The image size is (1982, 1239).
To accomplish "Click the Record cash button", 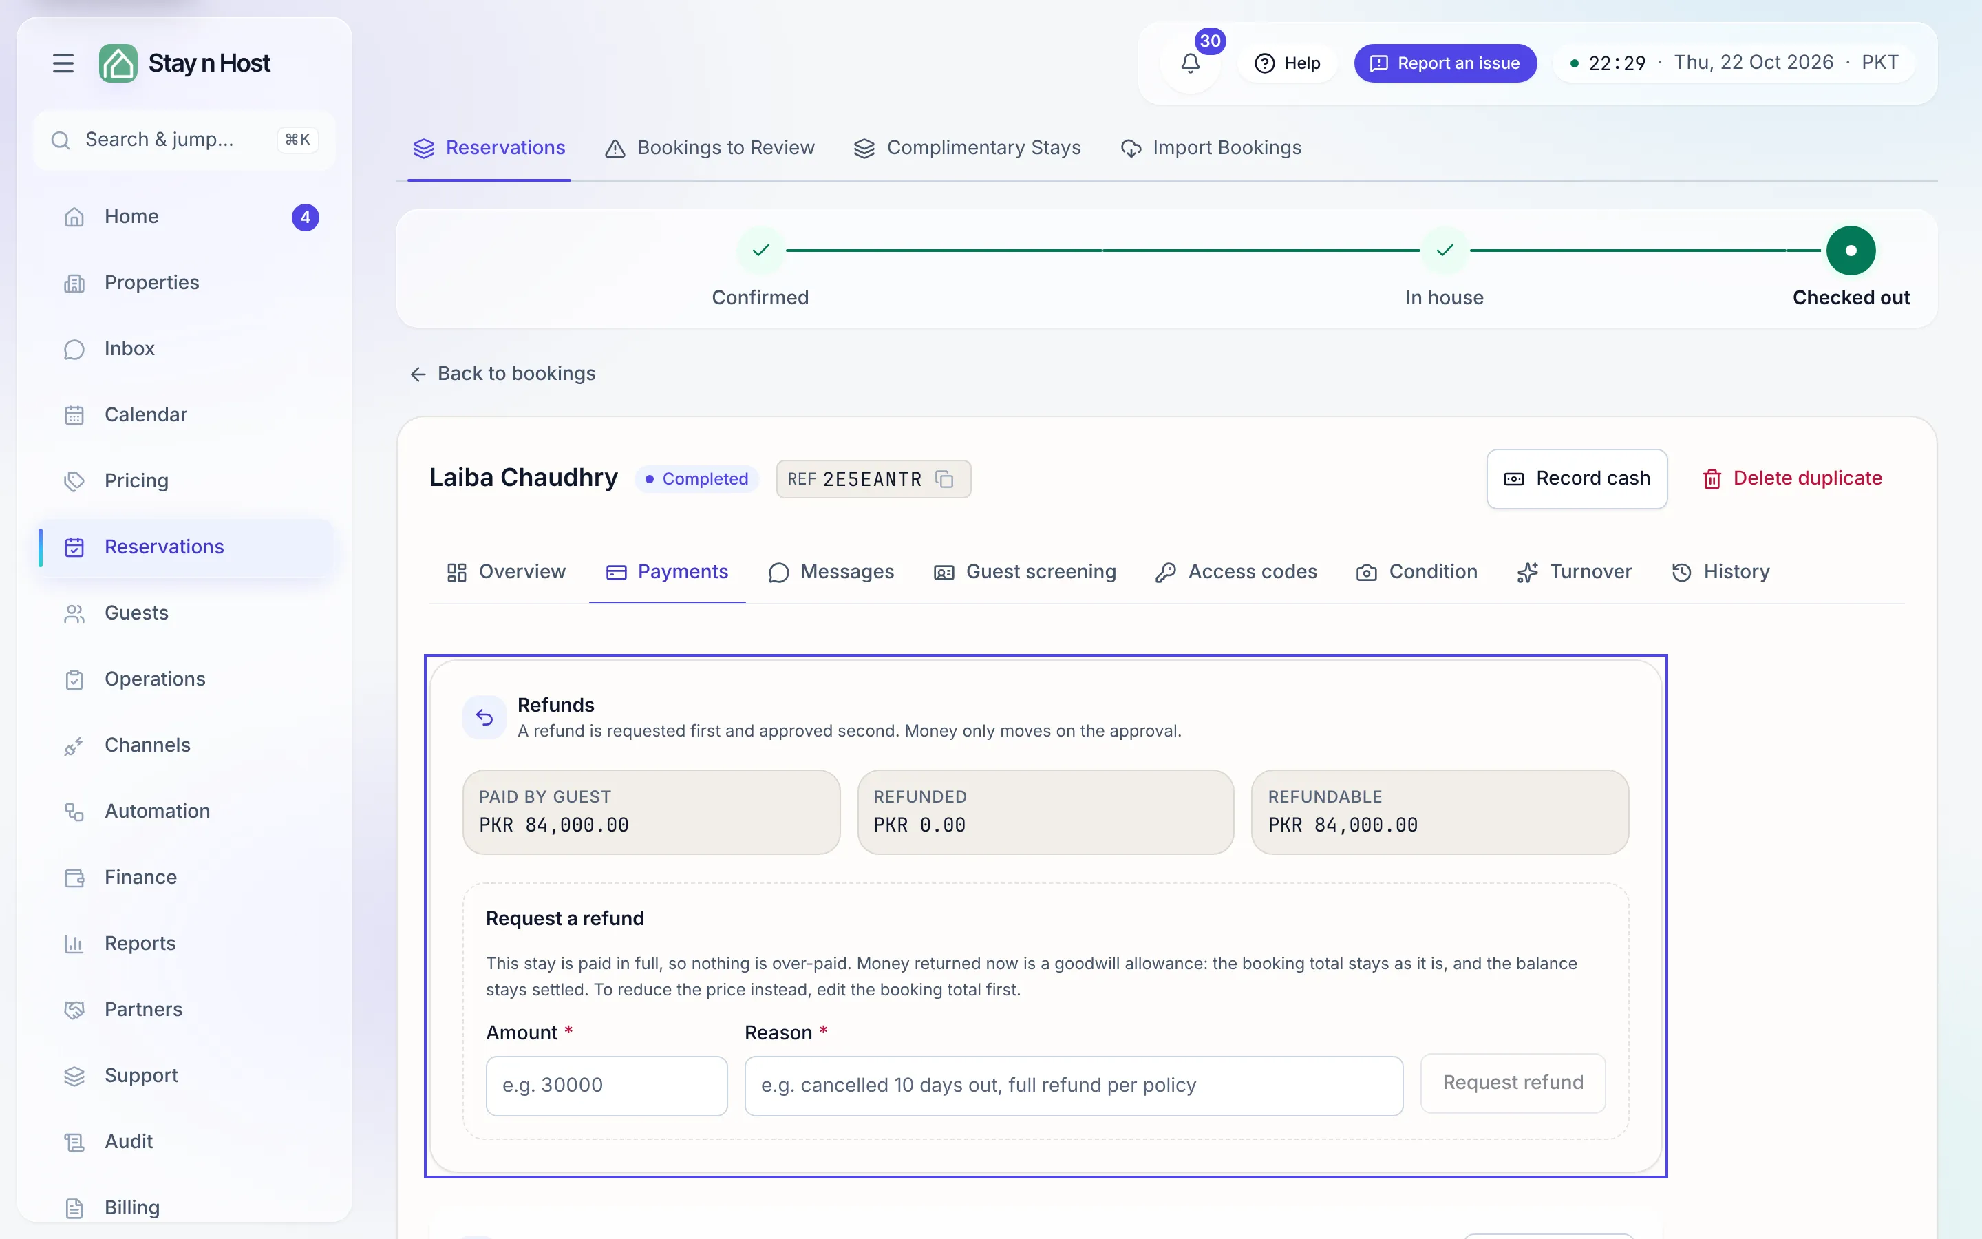I will point(1577,478).
